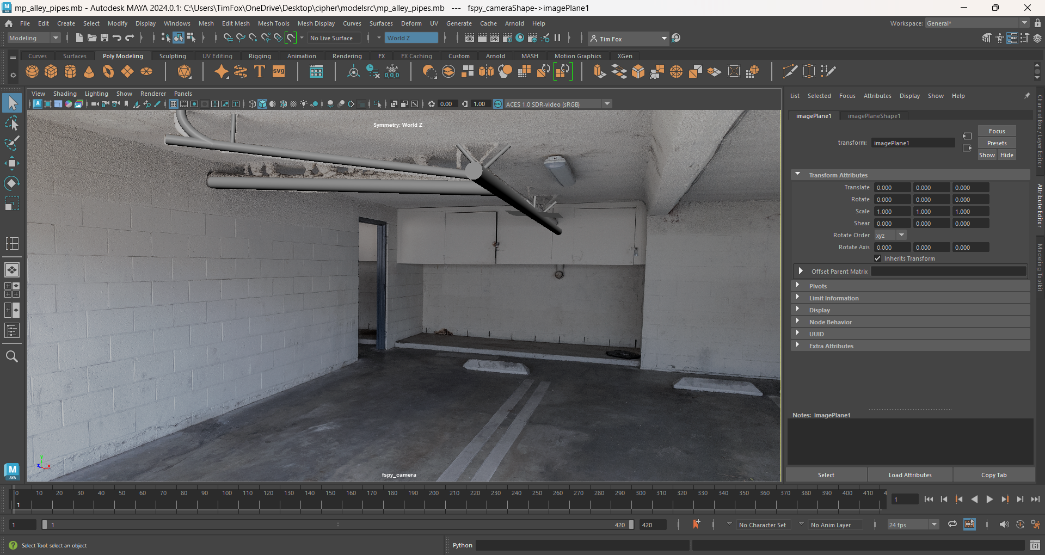Click inside the Python command line
Screen dimensions: 1045x555
[582, 545]
